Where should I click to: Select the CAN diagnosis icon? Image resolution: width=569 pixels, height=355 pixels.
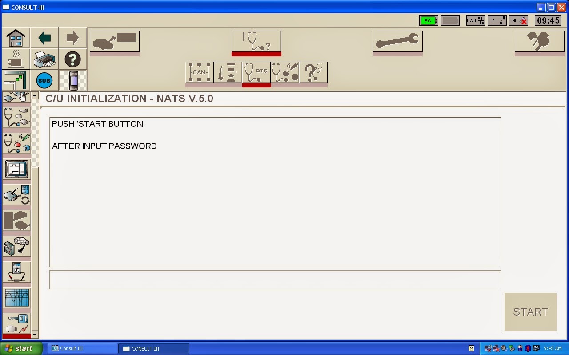click(x=199, y=72)
